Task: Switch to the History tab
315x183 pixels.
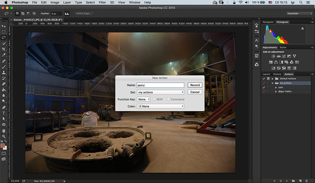Action: click(277, 74)
